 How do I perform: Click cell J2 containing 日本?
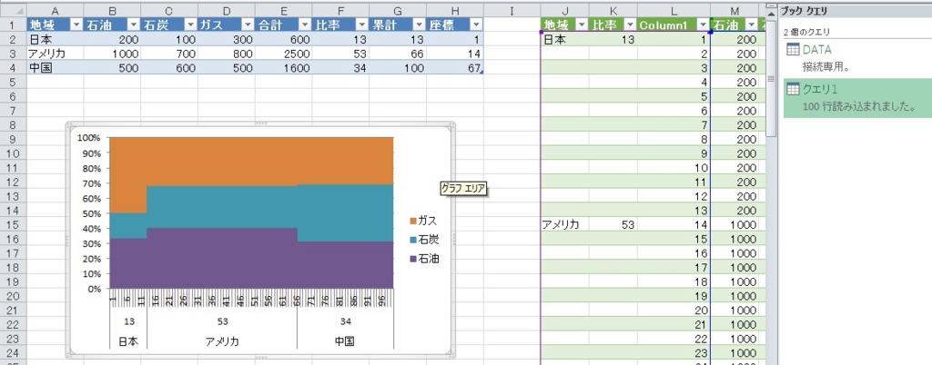[x=564, y=40]
